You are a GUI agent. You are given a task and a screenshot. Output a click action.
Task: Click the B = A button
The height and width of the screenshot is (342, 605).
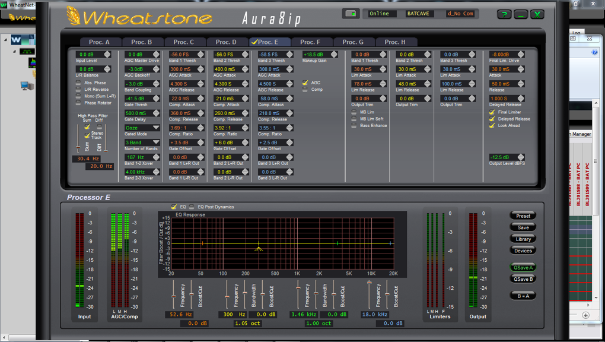[523, 296]
